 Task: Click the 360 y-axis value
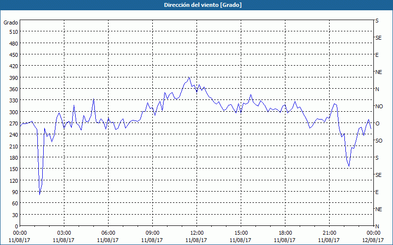click(x=14, y=89)
